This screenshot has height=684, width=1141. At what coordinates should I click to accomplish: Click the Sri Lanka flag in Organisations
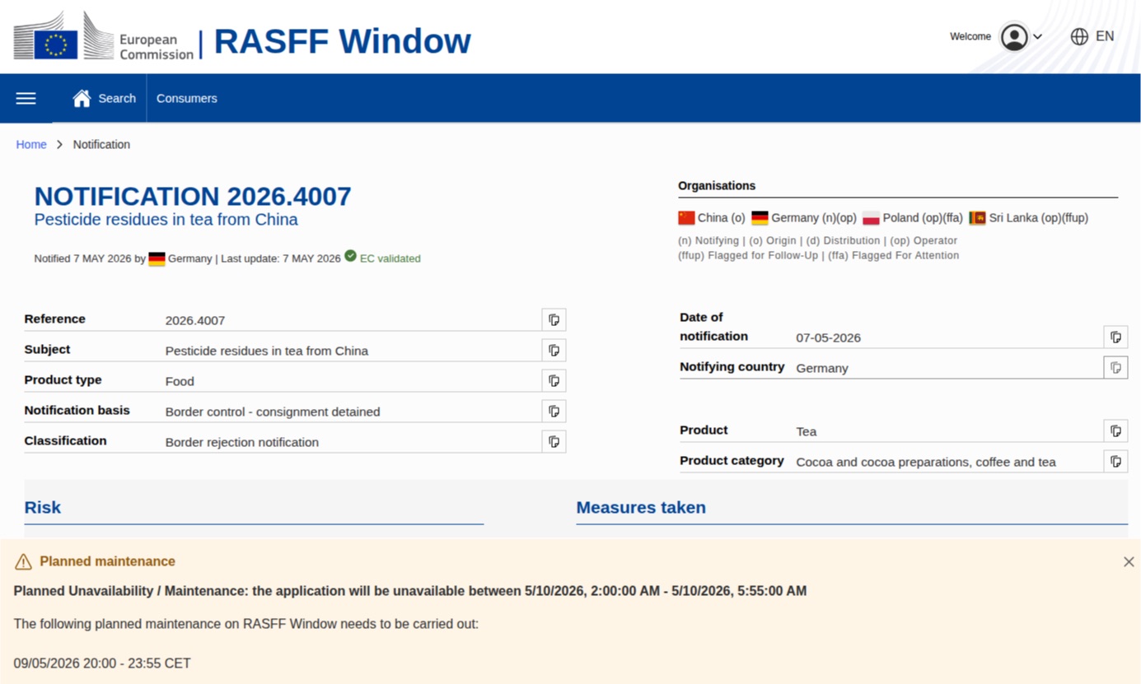(x=977, y=218)
